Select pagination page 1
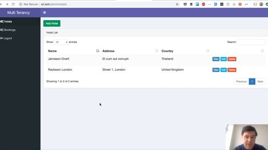268x150 pixels. point(252,82)
